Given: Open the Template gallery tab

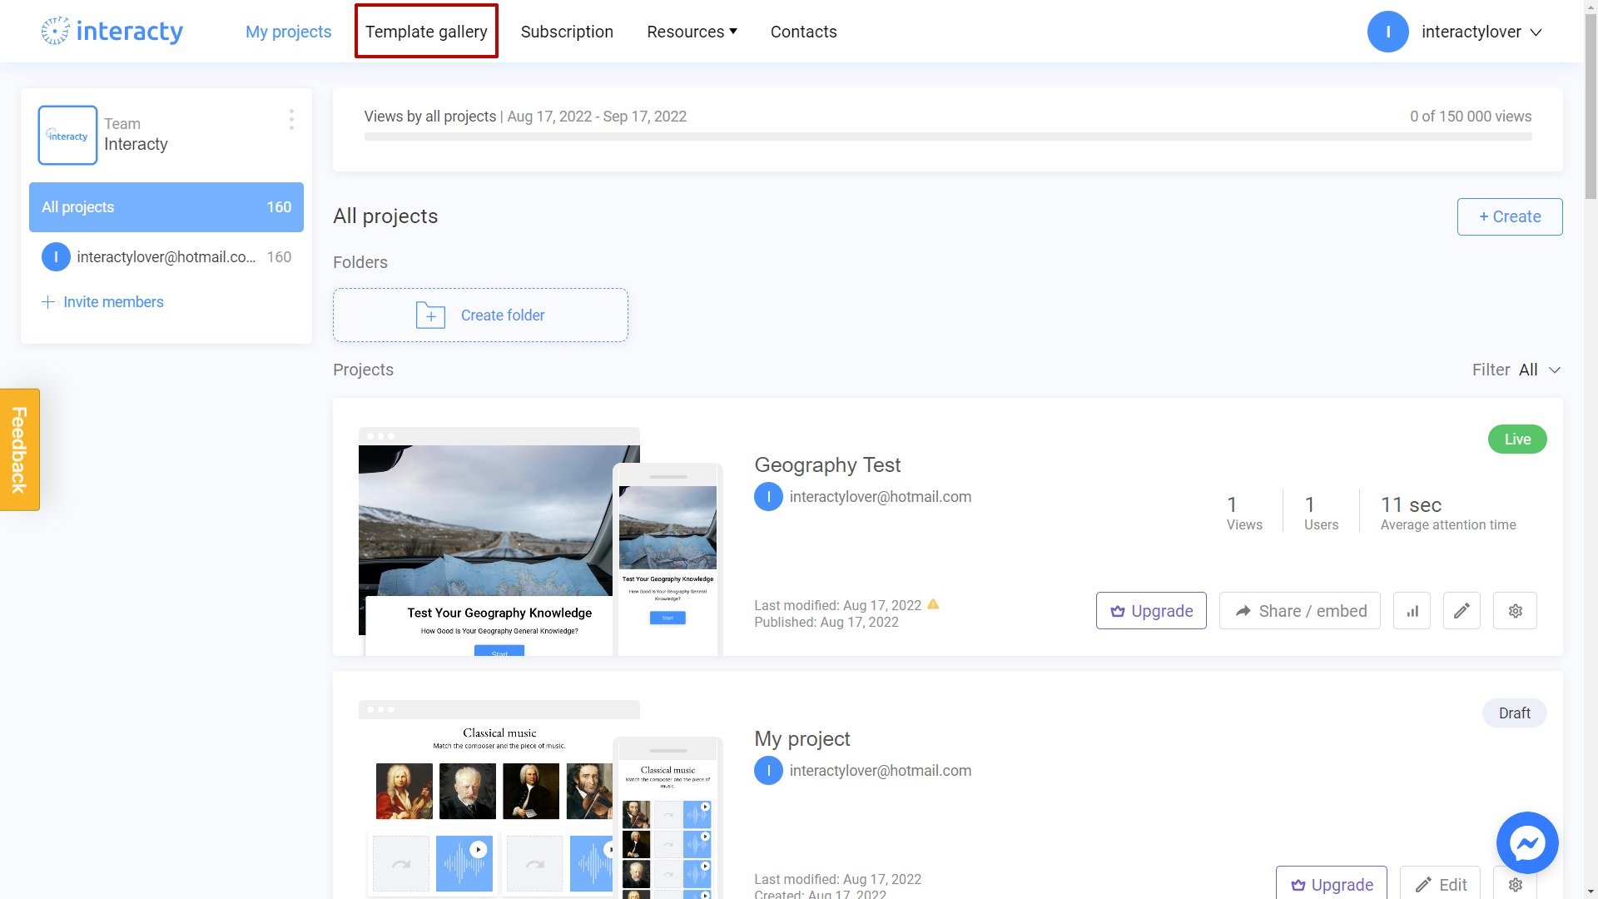Looking at the screenshot, I should coord(426,32).
